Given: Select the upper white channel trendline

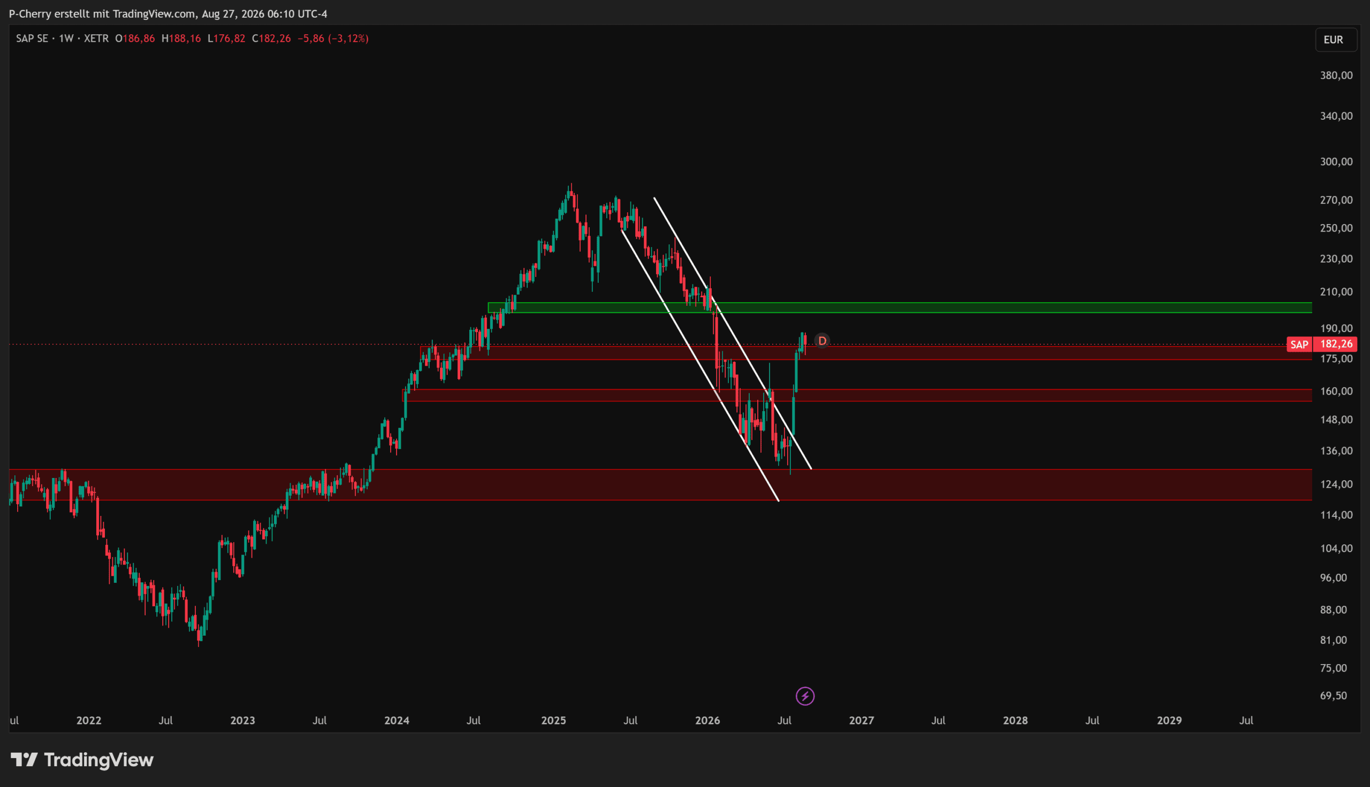Looking at the screenshot, I should tap(732, 333).
